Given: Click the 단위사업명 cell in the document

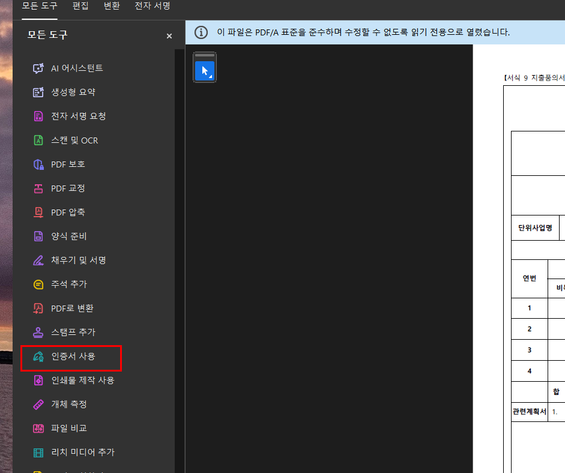Looking at the screenshot, I should (535, 228).
